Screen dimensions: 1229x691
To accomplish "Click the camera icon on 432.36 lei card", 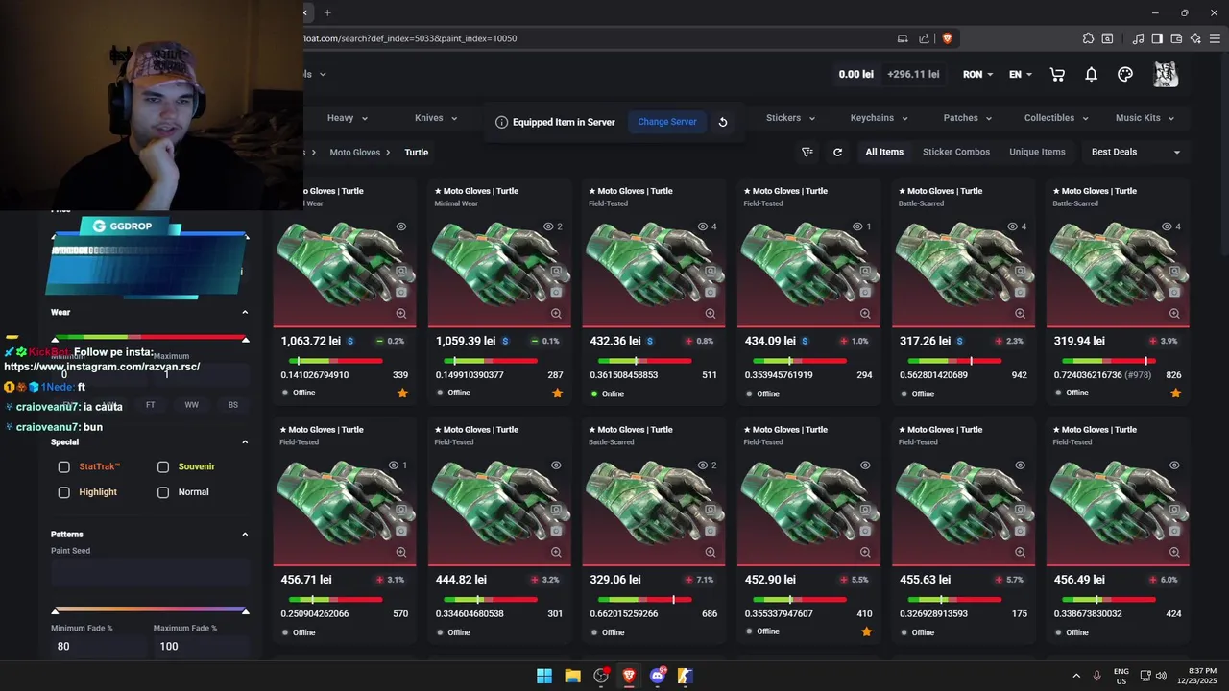I will click(x=711, y=292).
